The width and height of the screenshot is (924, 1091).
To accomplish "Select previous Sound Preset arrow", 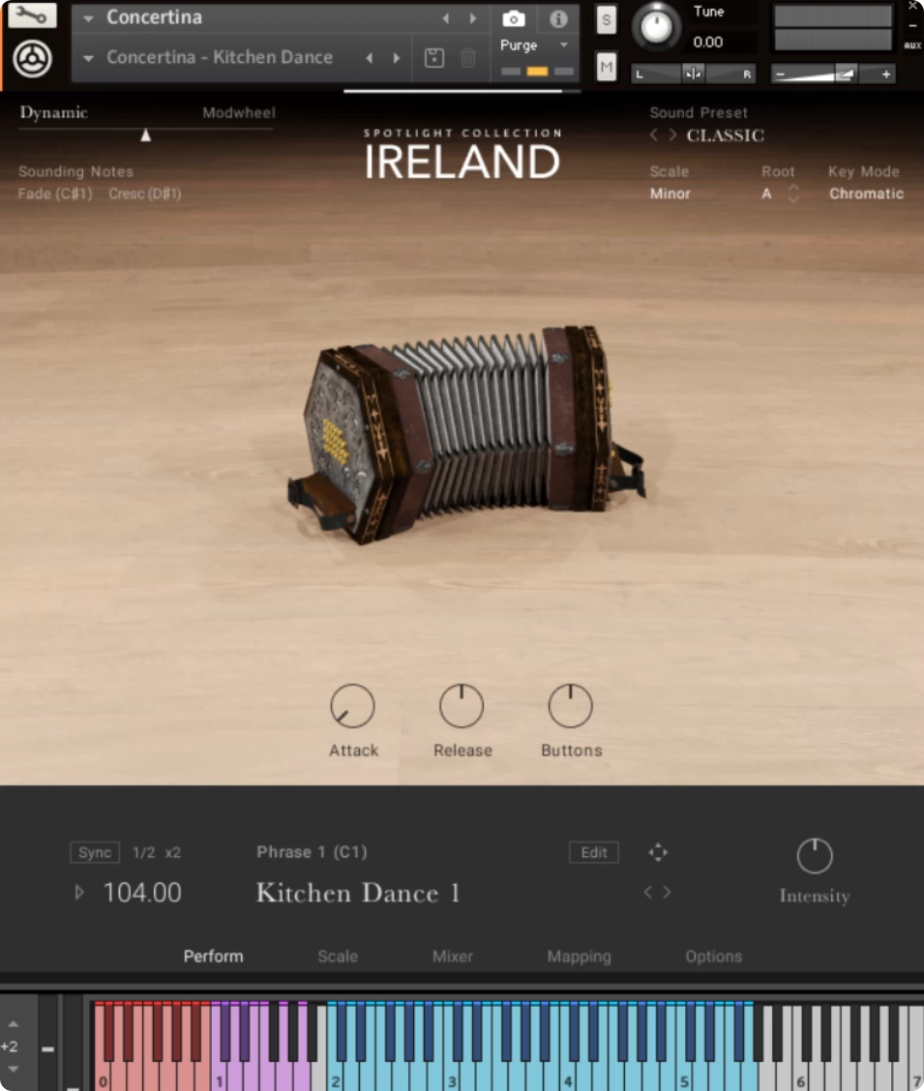I will click(x=653, y=135).
